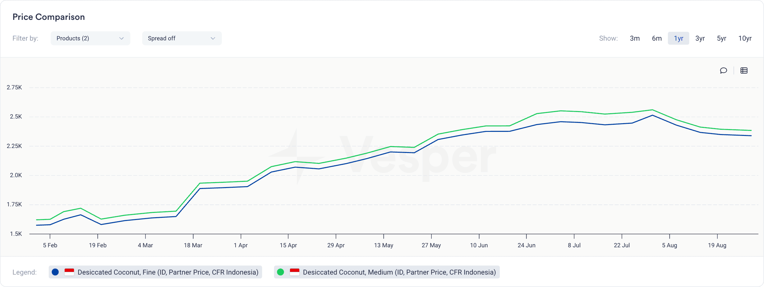This screenshot has width=764, height=287.
Task: Click Indonesia flag beside Fine legend
Action: coord(69,272)
